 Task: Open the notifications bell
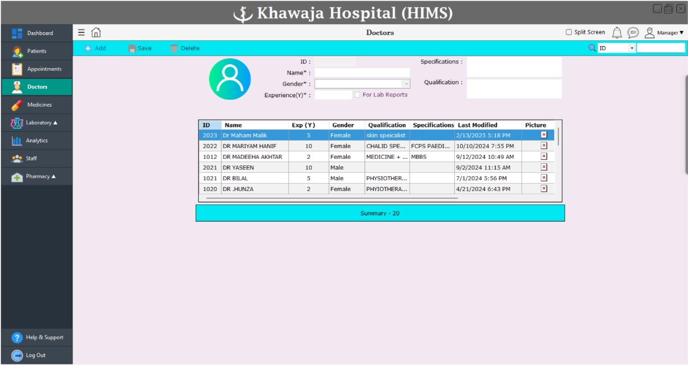click(x=617, y=33)
